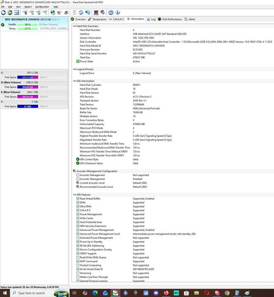Click the globe toolbar icon
This screenshot has width=274, height=297.
[x=53, y=12]
